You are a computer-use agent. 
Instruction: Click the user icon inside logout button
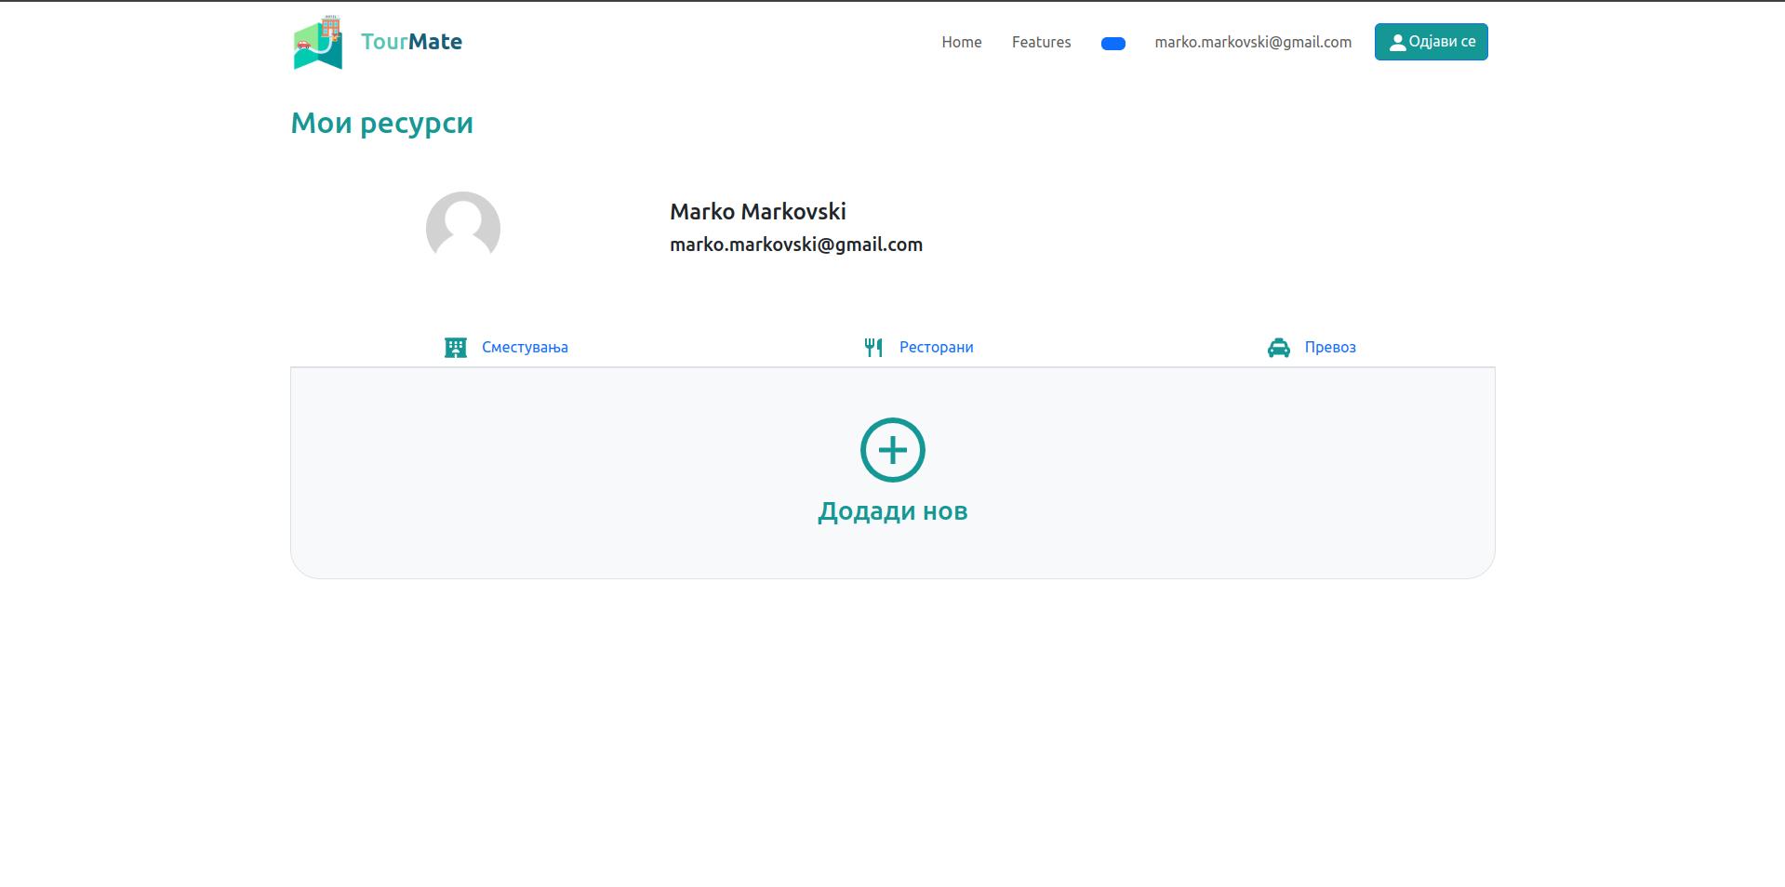pyautogui.click(x=1397, y=43)
